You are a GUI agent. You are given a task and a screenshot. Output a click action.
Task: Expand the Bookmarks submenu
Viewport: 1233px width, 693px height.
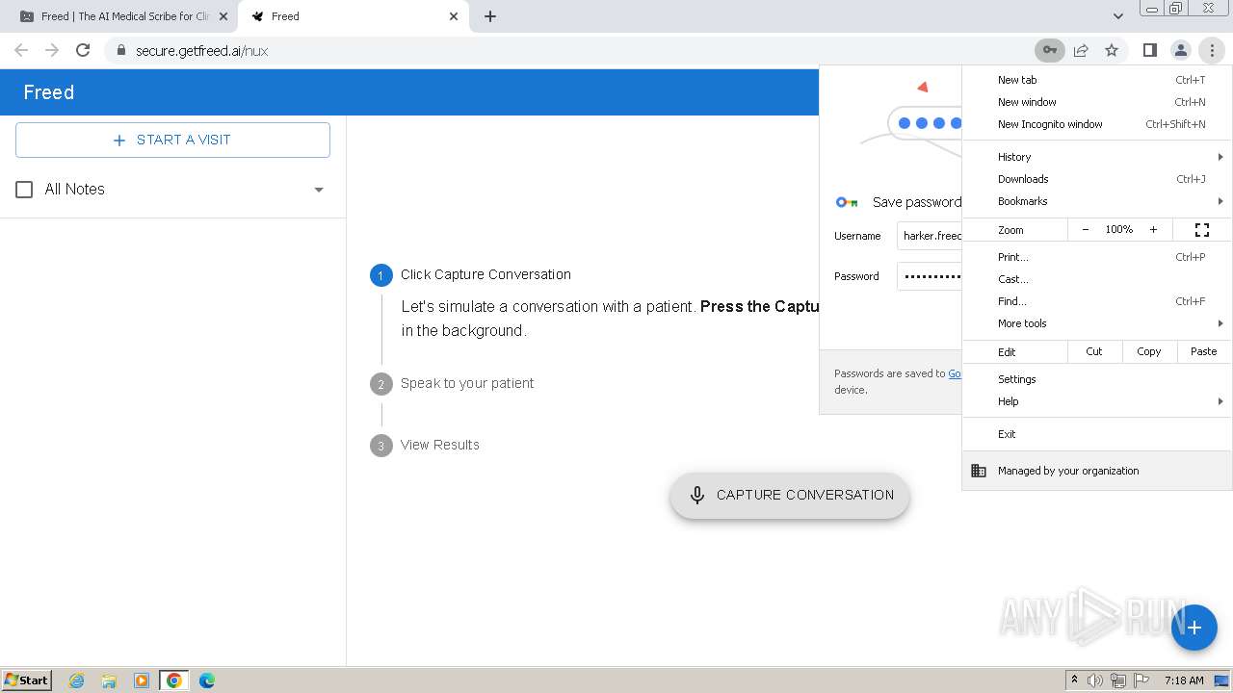tap(1097, 201)
